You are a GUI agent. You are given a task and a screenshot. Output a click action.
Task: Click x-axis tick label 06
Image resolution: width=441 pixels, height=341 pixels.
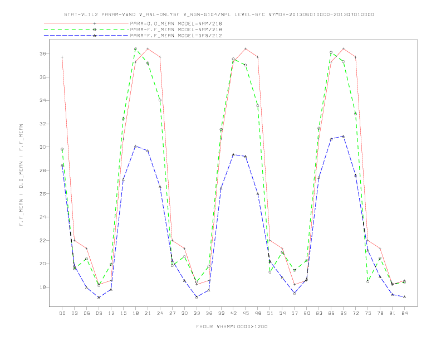(x=87, y=313)
